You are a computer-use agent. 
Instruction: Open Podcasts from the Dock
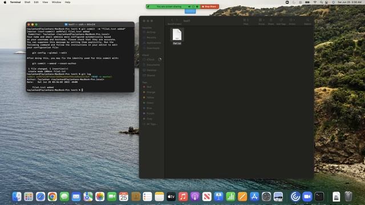(x=195, y=196)
